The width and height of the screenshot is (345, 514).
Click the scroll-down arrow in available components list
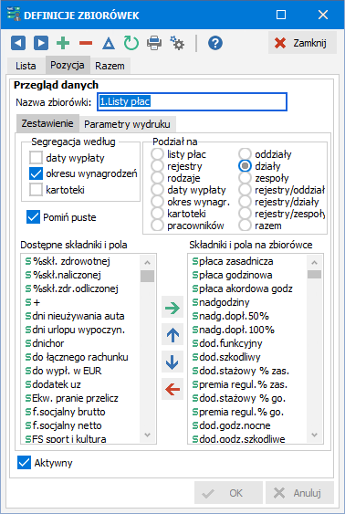pos(147,435)
